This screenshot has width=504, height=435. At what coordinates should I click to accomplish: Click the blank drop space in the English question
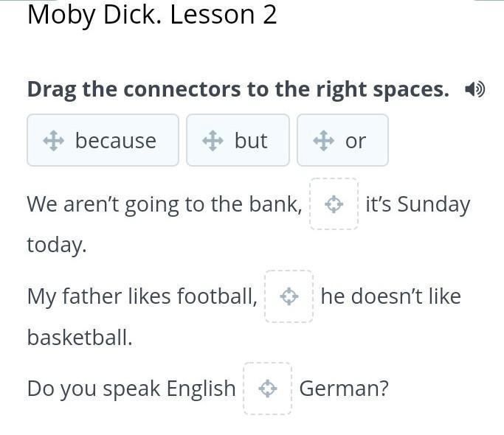pos(267,389)
